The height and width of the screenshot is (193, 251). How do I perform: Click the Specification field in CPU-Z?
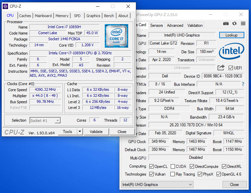click(80, 53)
